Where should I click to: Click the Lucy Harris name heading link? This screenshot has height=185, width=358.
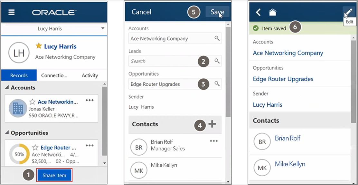(60, 46)
